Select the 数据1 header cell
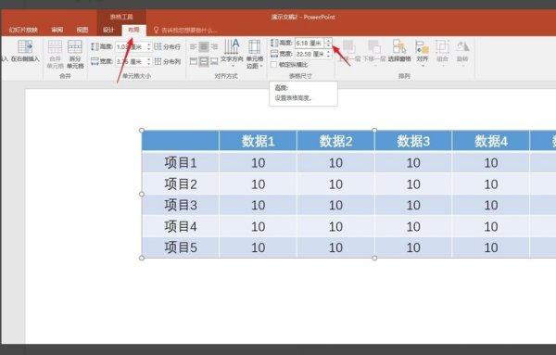The image size is (556, 355). tap(258, 141)
